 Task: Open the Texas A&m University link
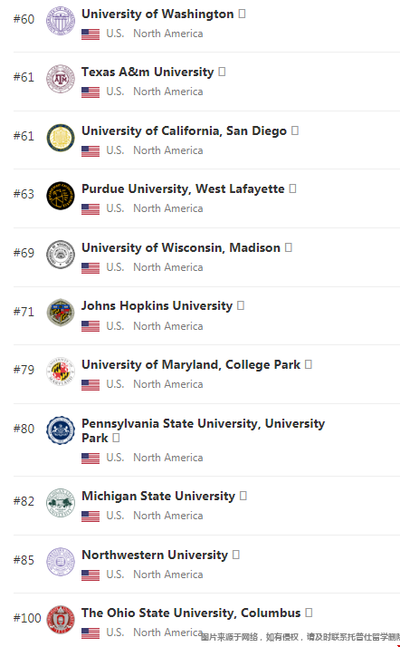[x=148, y=72]
